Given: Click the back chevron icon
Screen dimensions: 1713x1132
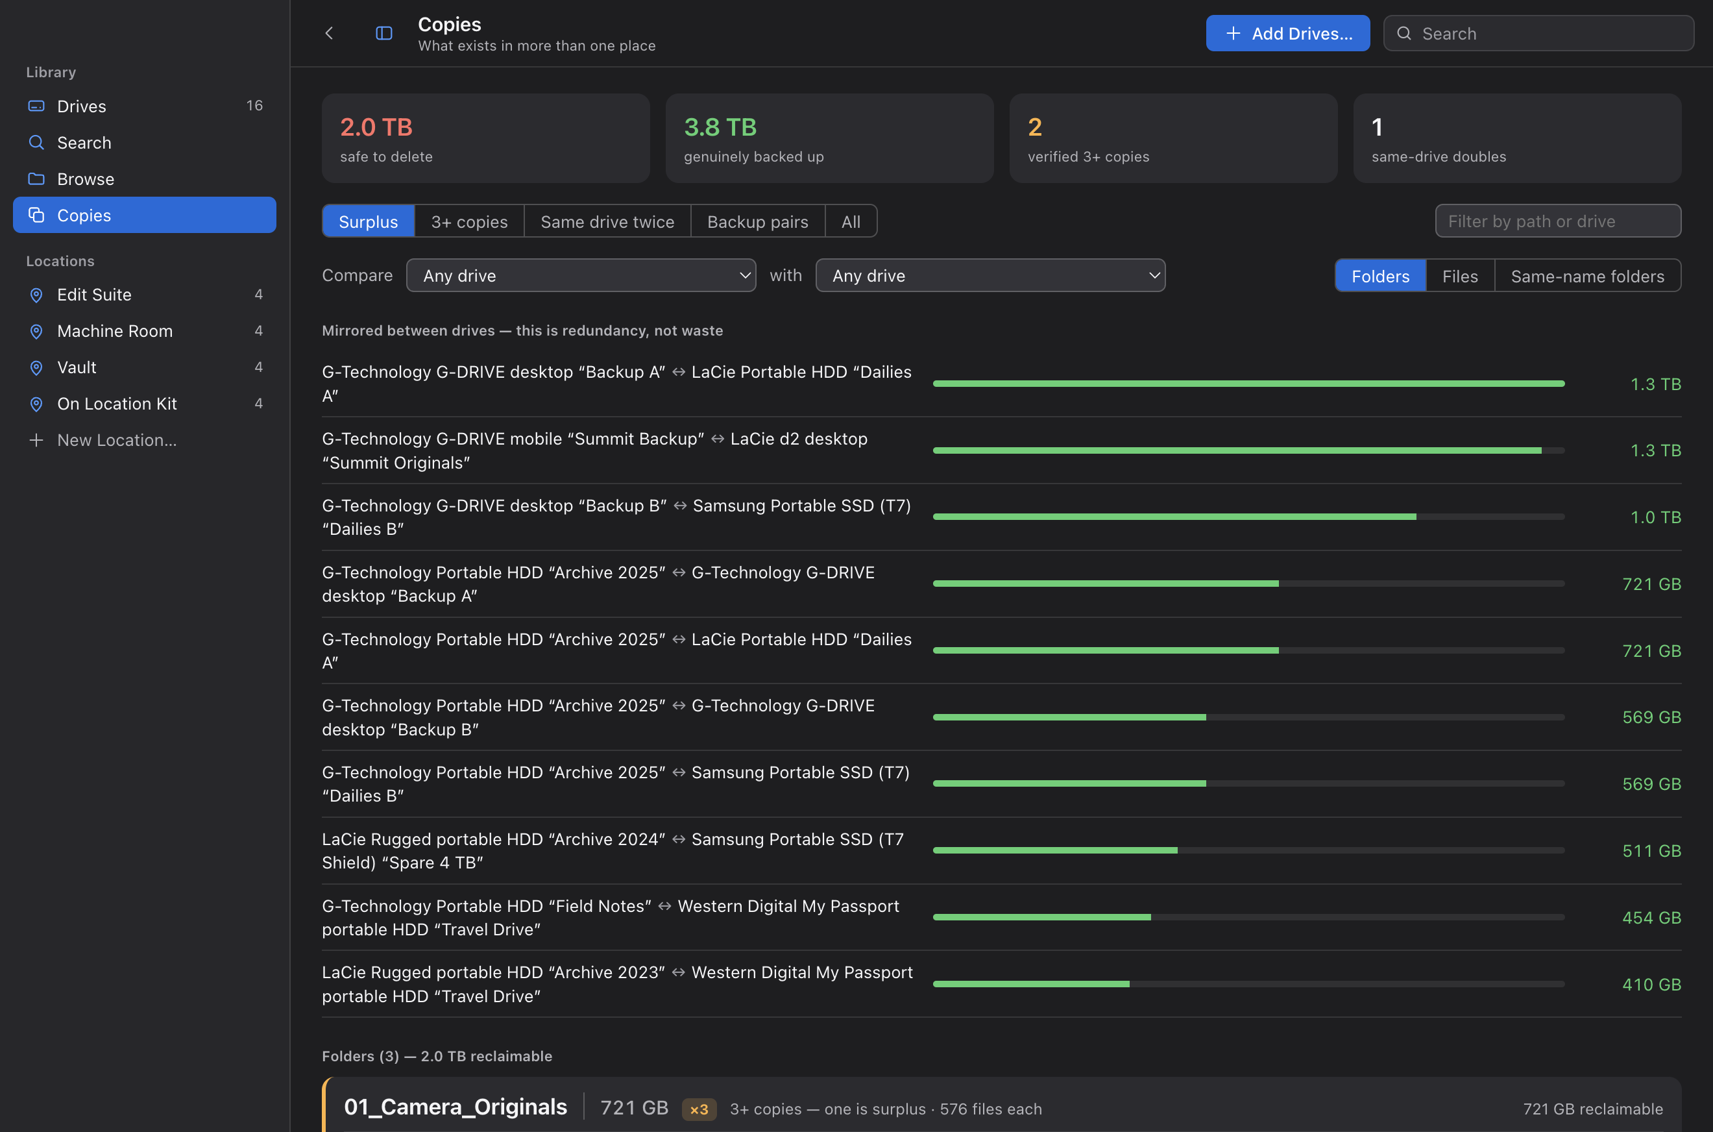Looking at the screenshot, I should click(x=329, y=33).
